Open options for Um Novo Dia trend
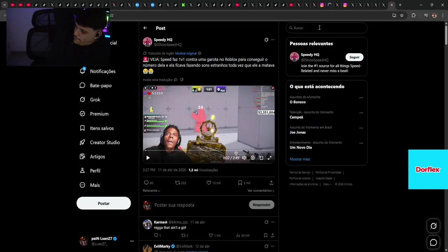The width and height of the screenshot is (448, 252). [361, 143]
